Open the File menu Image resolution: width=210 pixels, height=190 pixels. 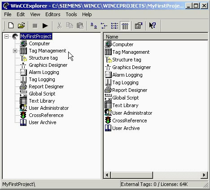coord(8,14)
